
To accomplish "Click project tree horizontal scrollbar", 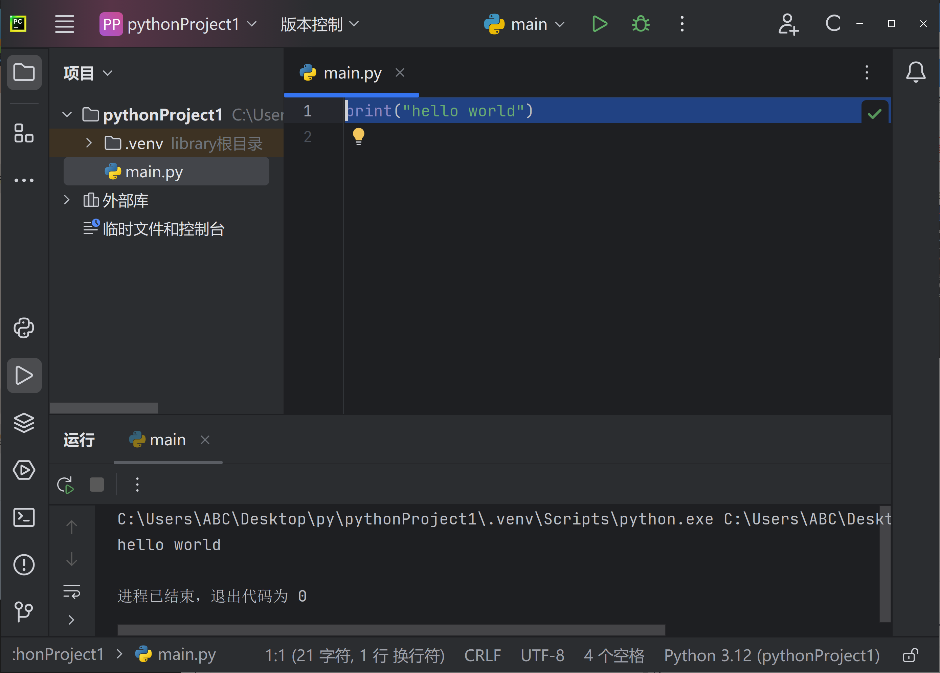I will coord(104,408).
